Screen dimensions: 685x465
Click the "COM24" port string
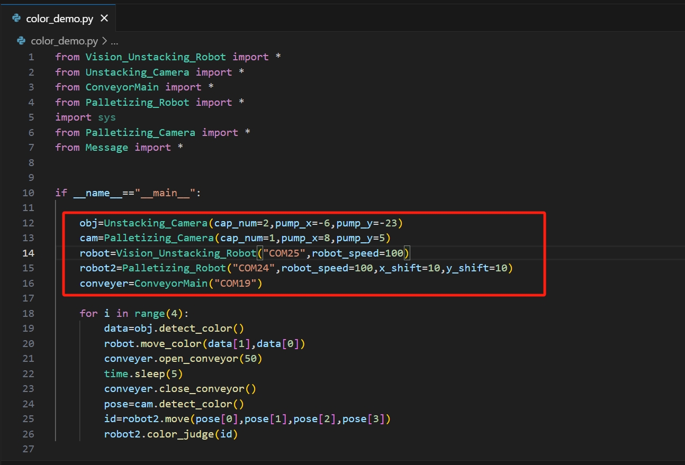coord(256,268)
